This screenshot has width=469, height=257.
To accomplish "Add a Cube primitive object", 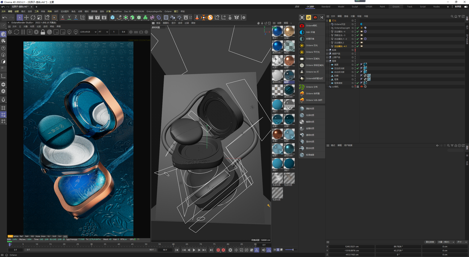I will coord(112,18).
